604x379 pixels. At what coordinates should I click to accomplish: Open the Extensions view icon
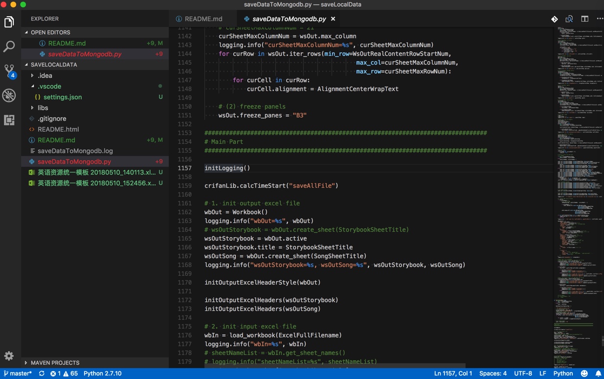(9, 120)
